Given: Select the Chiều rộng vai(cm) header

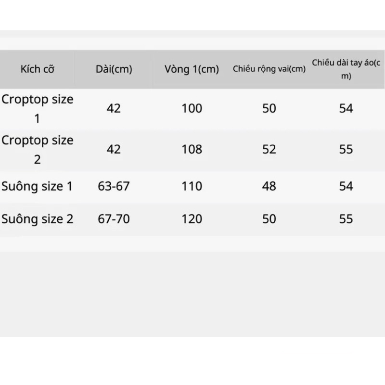Looking at the screenshot, I should [x=269, y=69].
